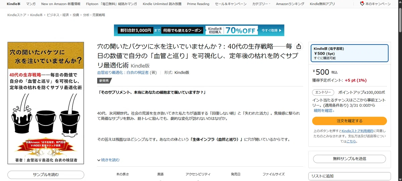Open Amazonランキング in the nav bar
The image size is (402, 181).
click(x=290, y=4)
